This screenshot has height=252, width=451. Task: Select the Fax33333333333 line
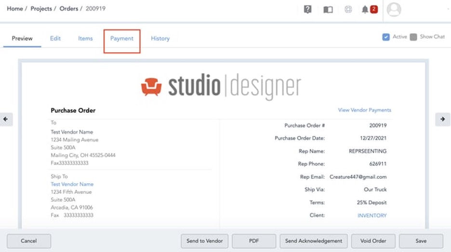click(x=69, y=163)
